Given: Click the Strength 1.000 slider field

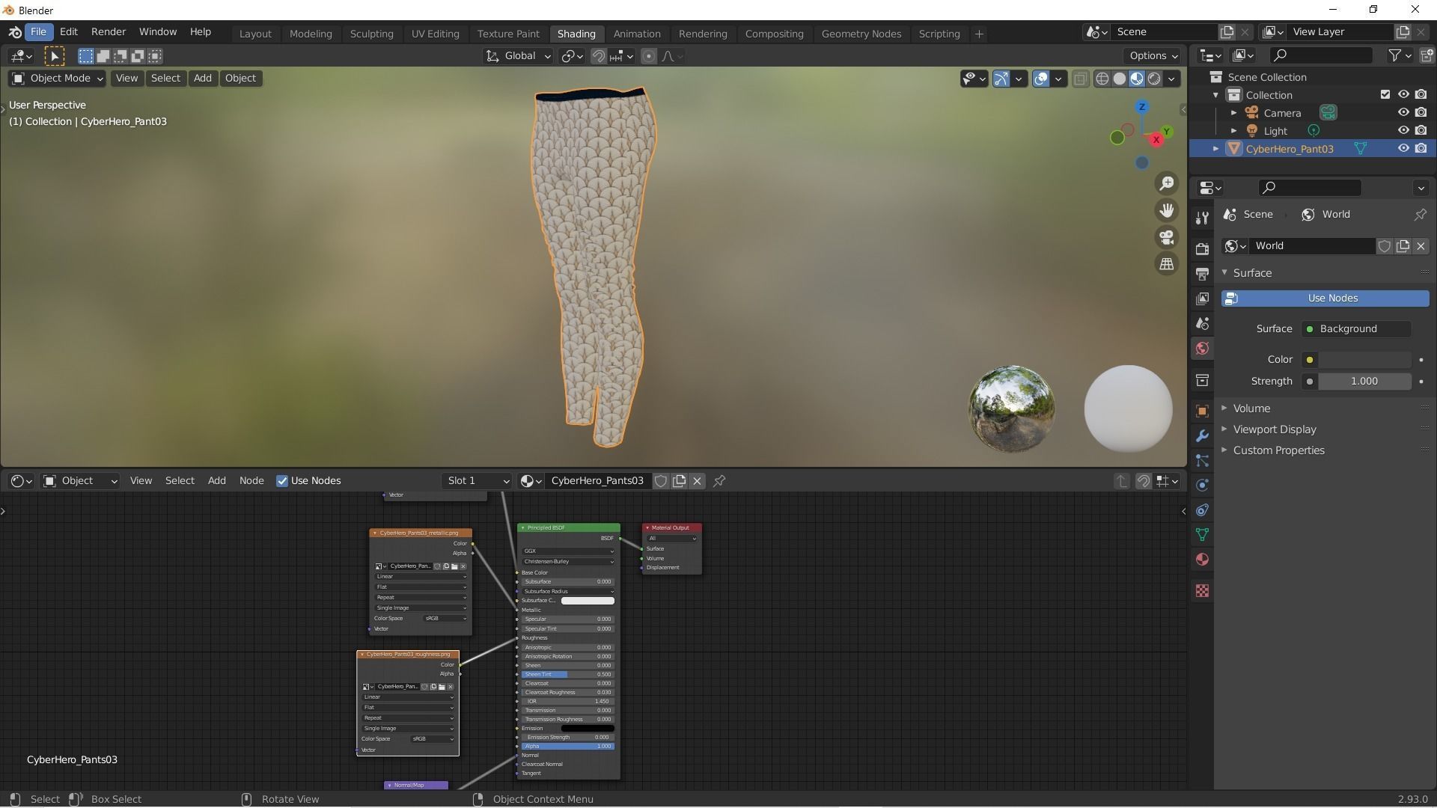Looking at the screenshot, I should click(x=1364, y=382).
